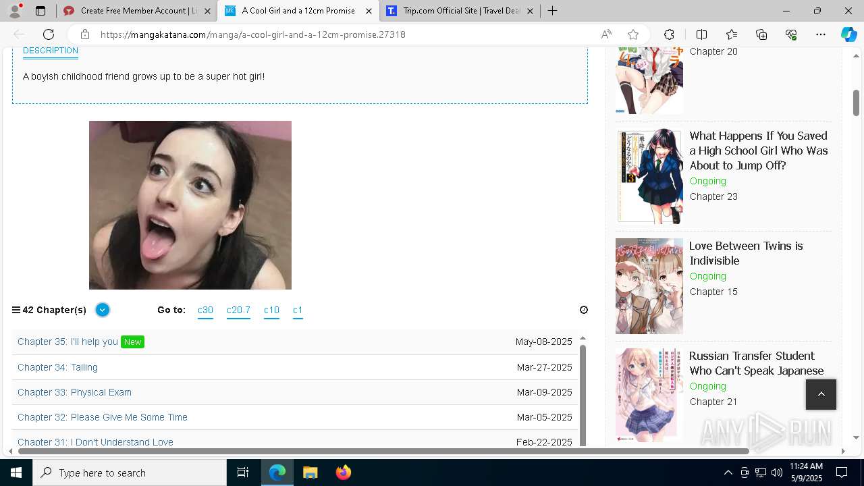Click the horizontal page scrollbar

[383, 451]
